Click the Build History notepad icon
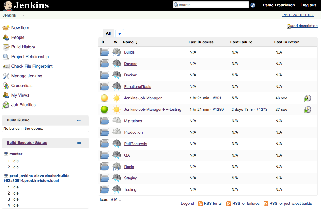 pyautogui.click(x=6, y=47)
